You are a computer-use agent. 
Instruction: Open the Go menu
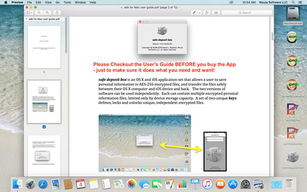point(57,3)
